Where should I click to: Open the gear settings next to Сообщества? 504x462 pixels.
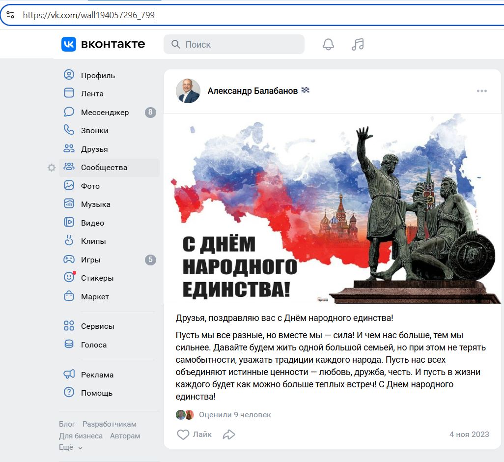tap(52, 168)
